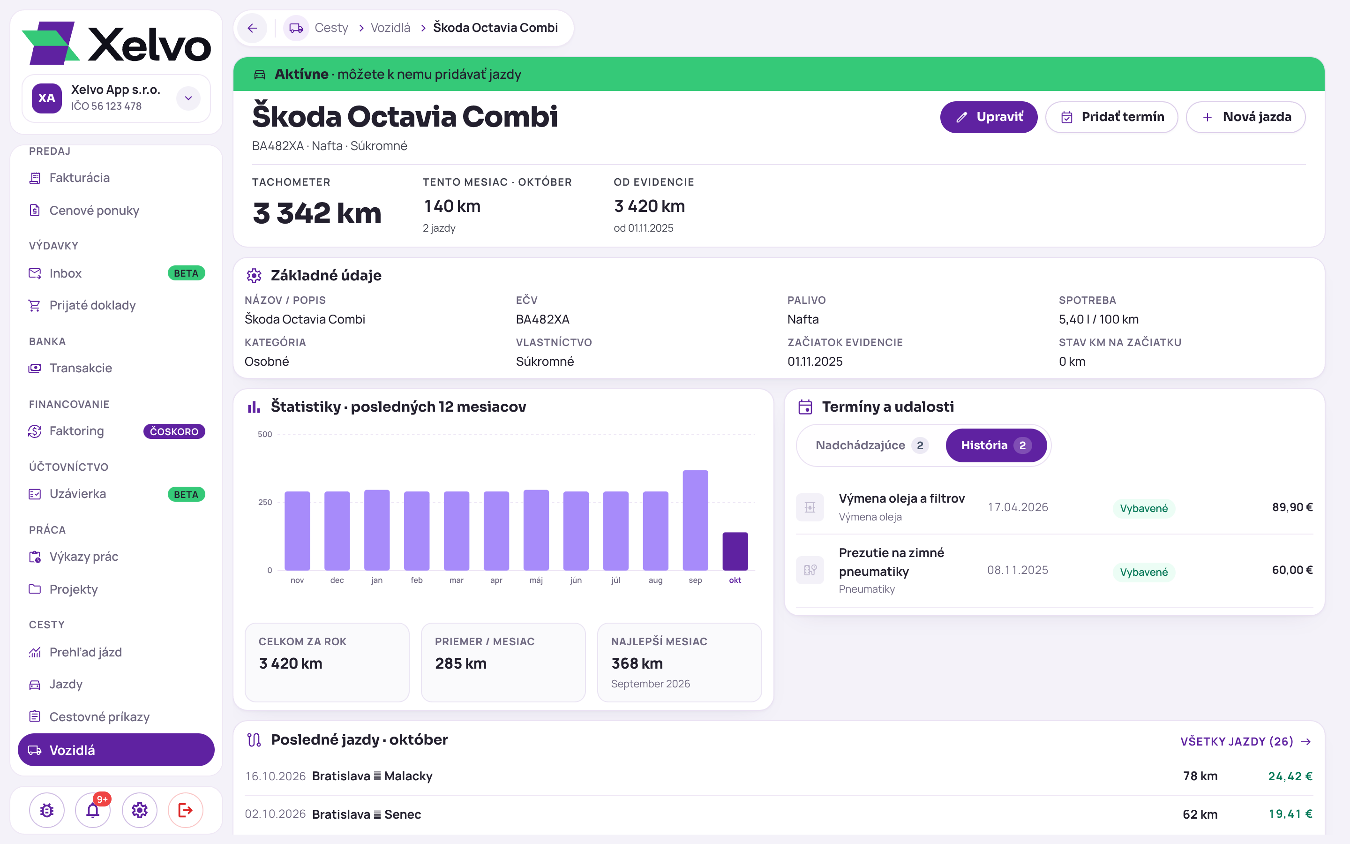Click the Výmena oleja a filtrov event title
This screenshot has width=1350, height=844.
click(x=901, y=498)
